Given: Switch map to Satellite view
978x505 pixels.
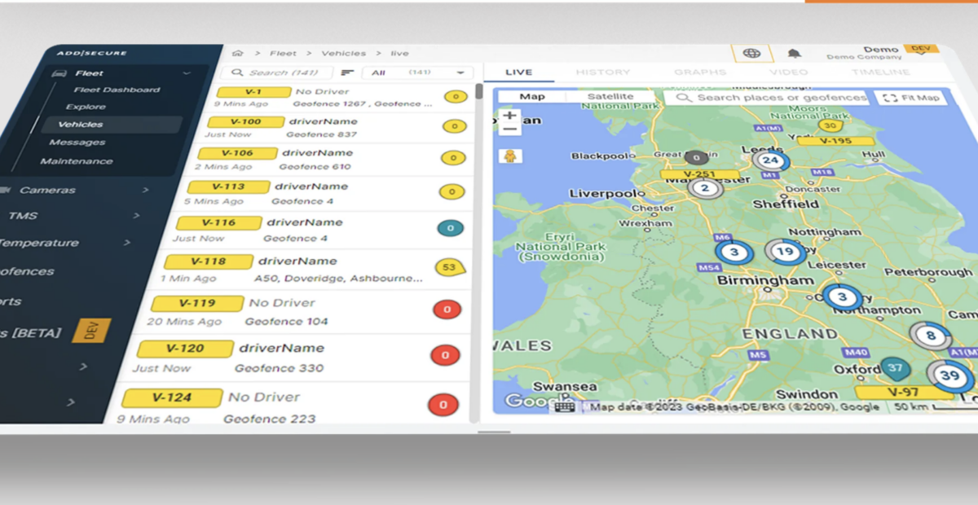Looking at the screenshot, I should pos(610,97).
